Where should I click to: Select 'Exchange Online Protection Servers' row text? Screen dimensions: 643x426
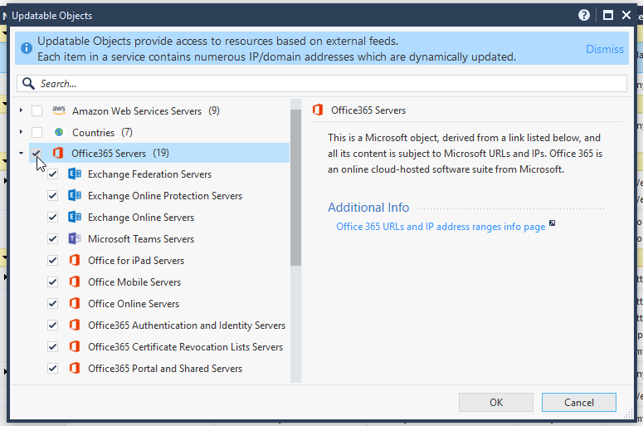tap(165, 196)
